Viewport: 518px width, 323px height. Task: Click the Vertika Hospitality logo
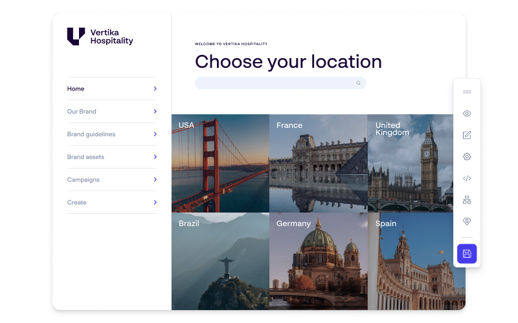point(100,36)
